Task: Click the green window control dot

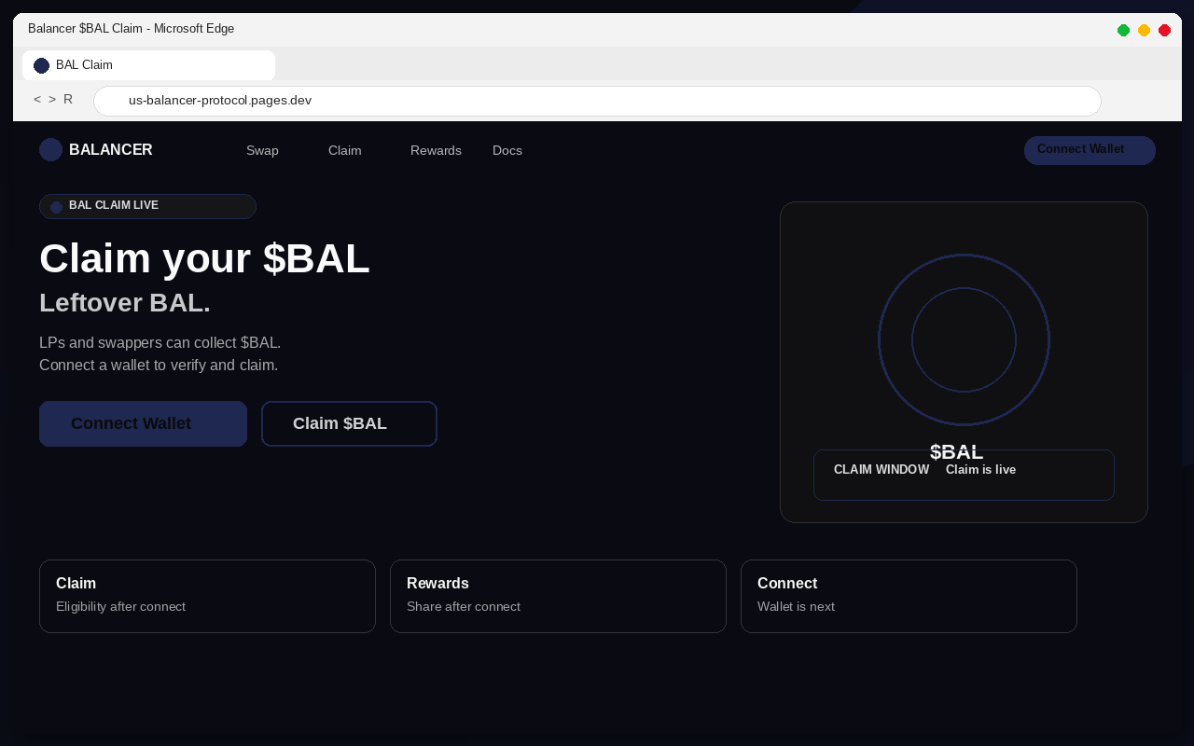Action: 1123,30
